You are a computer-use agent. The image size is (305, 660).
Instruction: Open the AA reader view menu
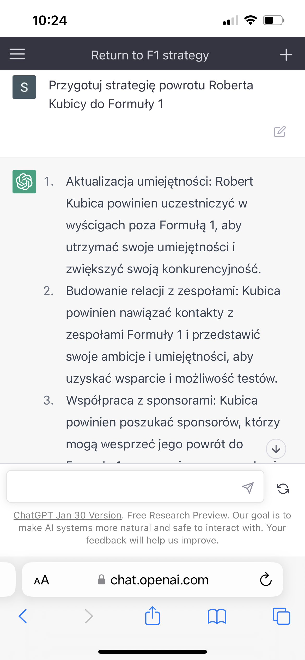[41, 580]
